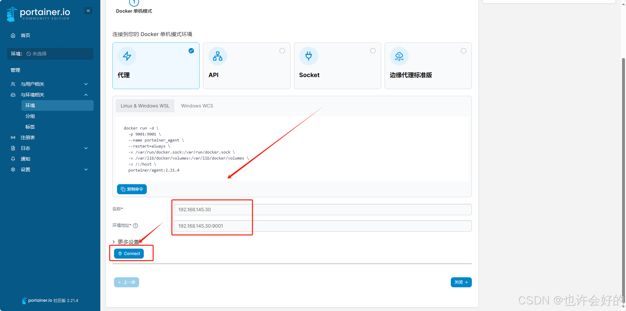
Task: Expand 更多设置 section
Action: [x=126, y=242]
